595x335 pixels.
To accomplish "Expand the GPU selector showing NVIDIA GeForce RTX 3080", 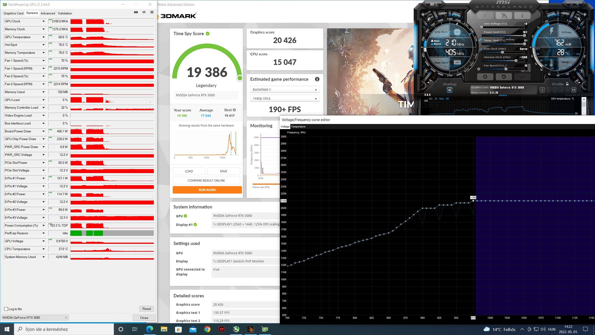I will pyautogui.click(x=35, y=317).
